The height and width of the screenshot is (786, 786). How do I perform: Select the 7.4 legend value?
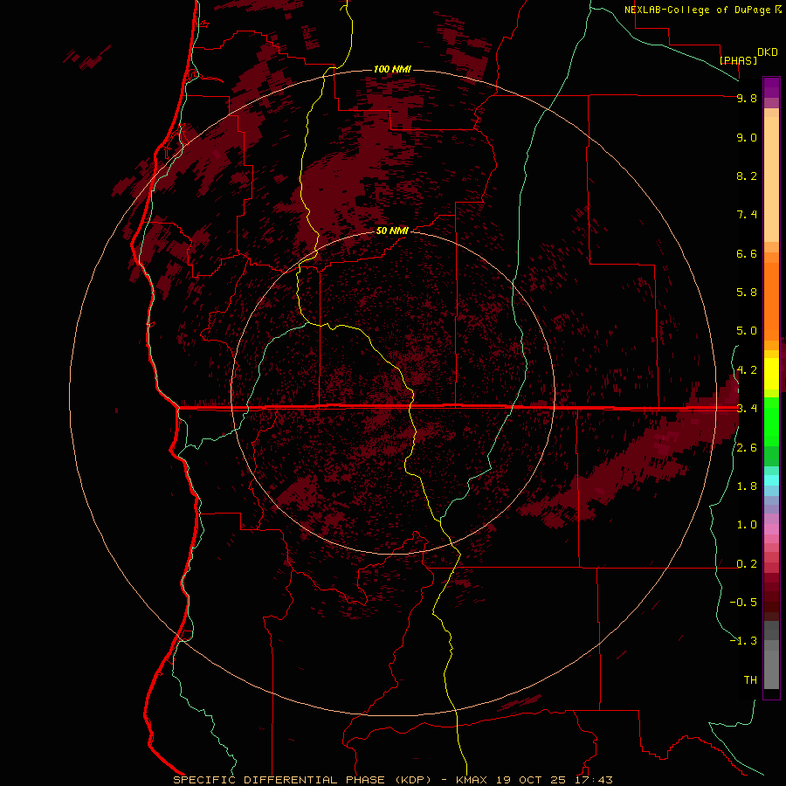[x=747, y=215]
